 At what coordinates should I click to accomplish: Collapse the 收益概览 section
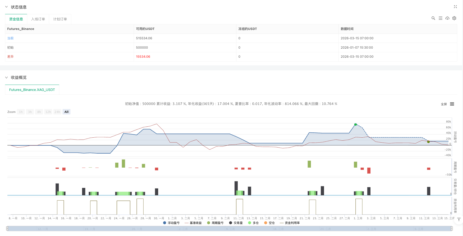click(6, 77)
